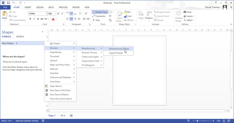Align text to the left

point(67,19)
